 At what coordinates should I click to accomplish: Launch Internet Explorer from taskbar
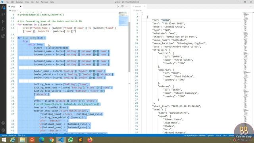click(13, 140)
